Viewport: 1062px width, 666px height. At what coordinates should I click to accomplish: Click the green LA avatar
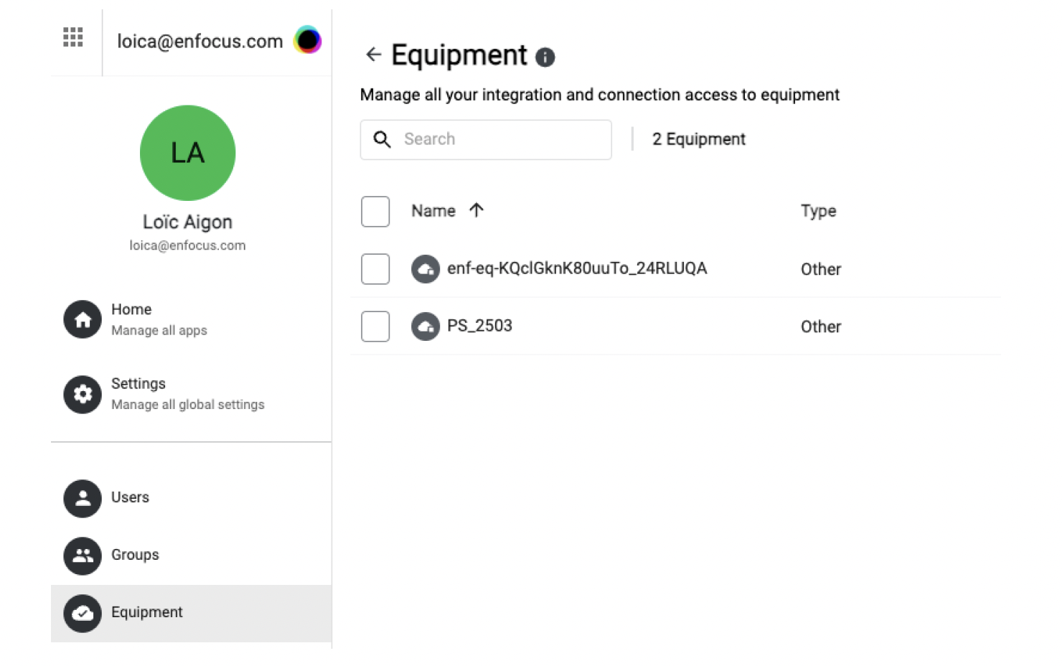pyautogui.click(x=187, y=153)
